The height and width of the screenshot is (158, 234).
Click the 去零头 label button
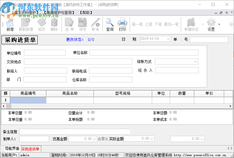coord(103,139)
